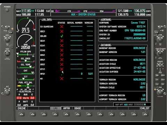The width and height of the screenshot is (167, 125).
Task: Click the arrow key below ENGINE
Action: [22, 115]
